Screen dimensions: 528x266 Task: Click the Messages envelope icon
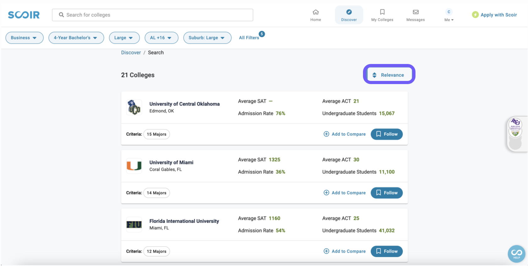coord(415,12)
